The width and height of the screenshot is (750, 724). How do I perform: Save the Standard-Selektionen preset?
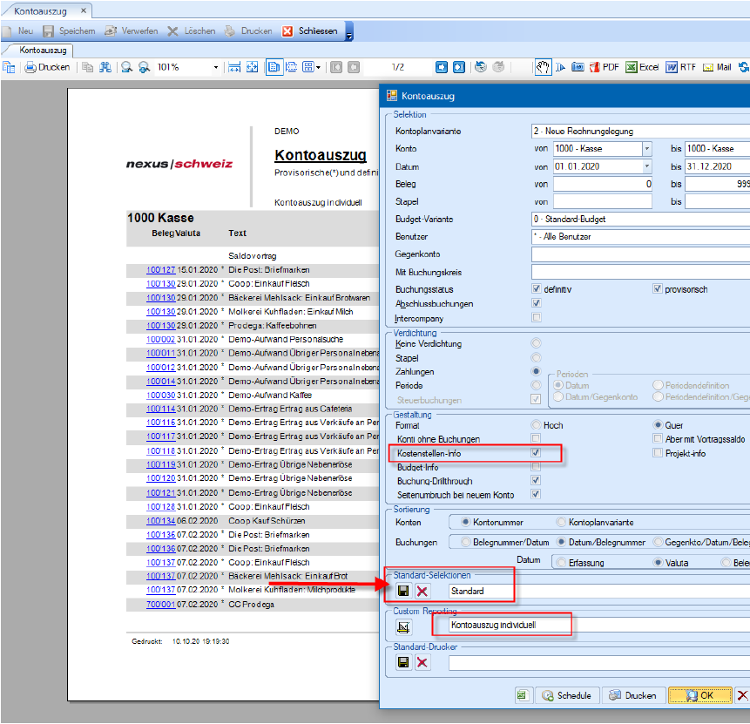[x=403, y=591]
